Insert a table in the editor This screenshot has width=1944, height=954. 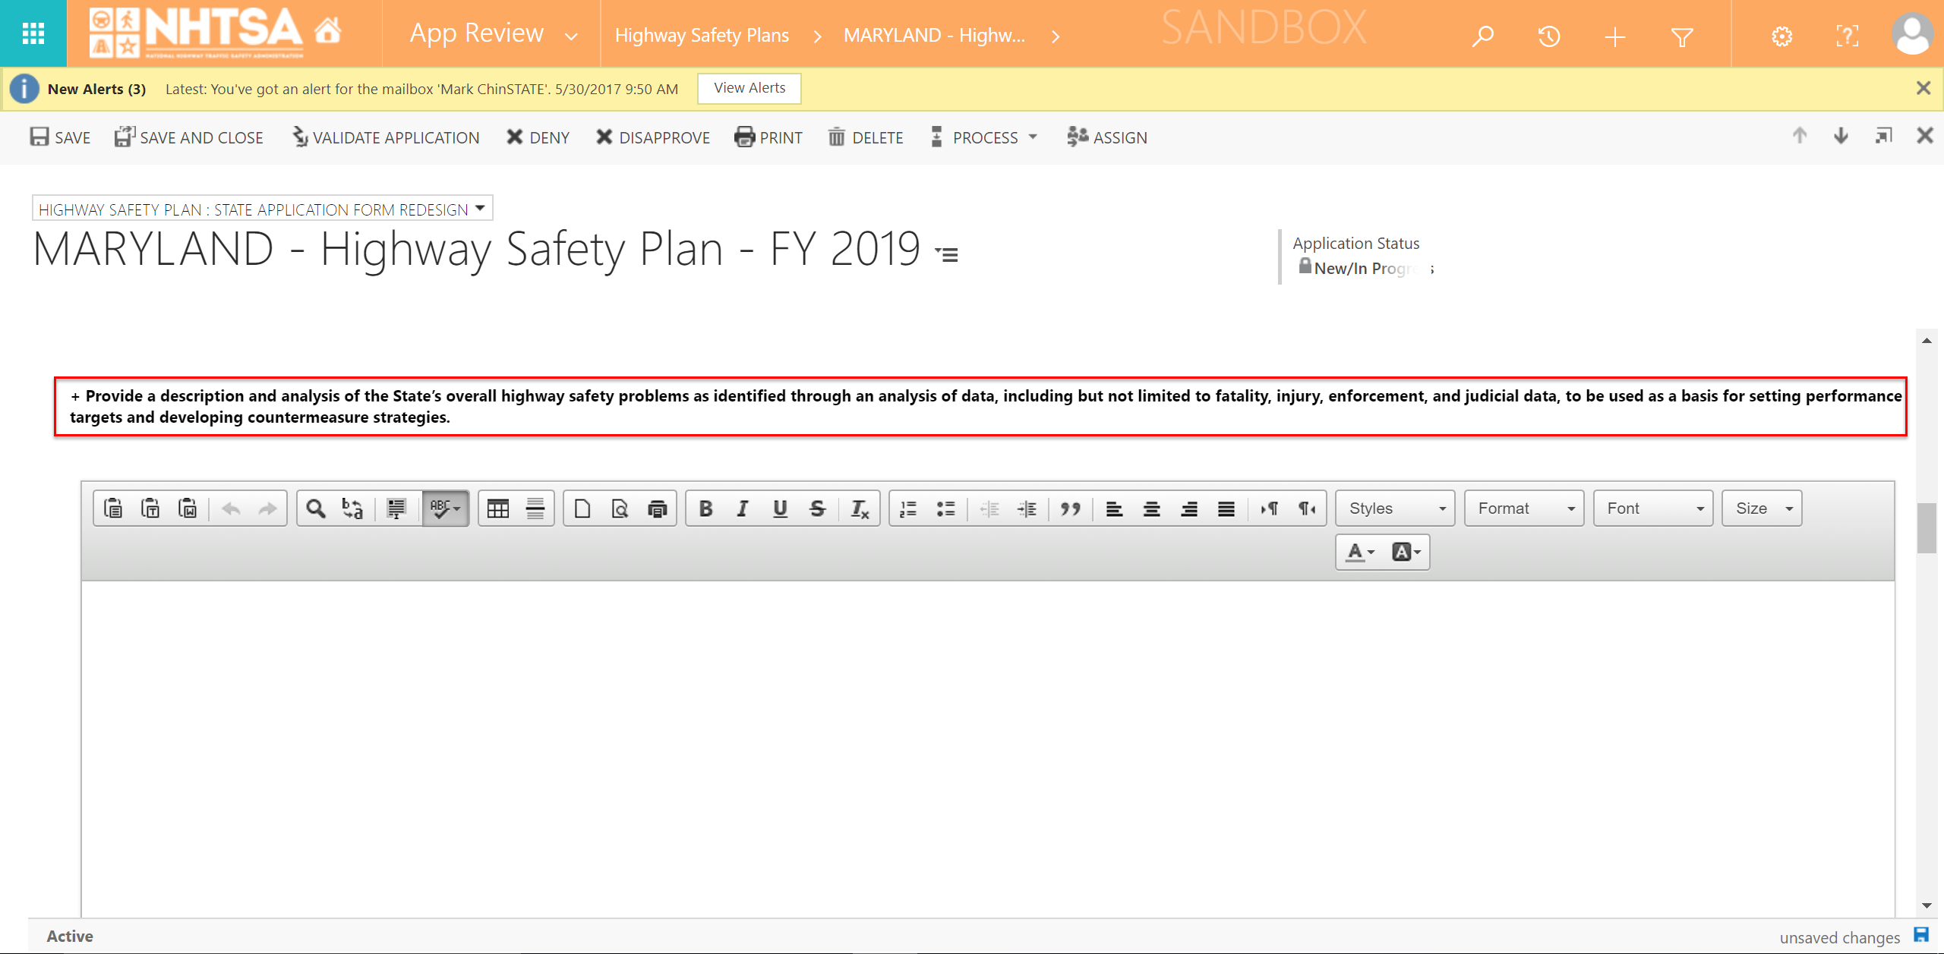click(x=498, y=508)
